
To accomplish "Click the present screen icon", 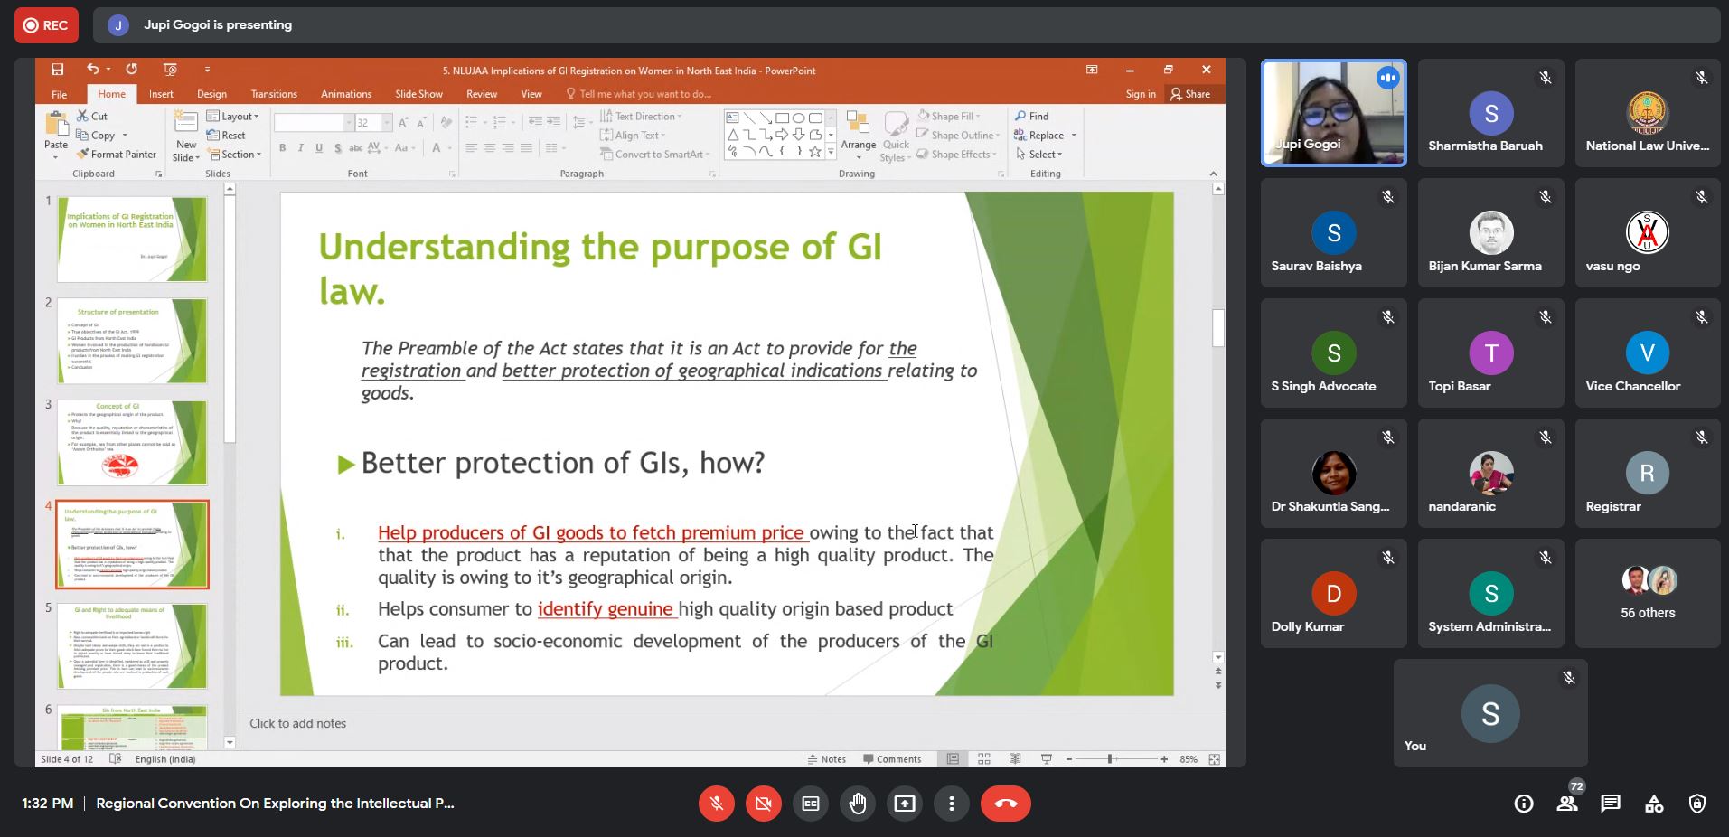I will coord(905,804).
